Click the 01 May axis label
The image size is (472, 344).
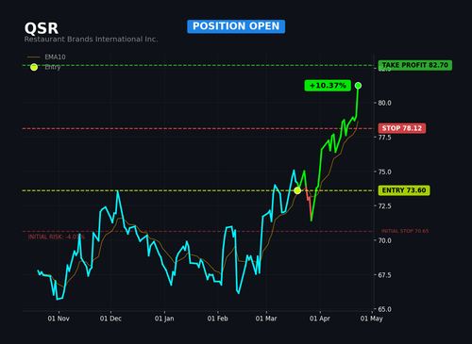[372, 319]
